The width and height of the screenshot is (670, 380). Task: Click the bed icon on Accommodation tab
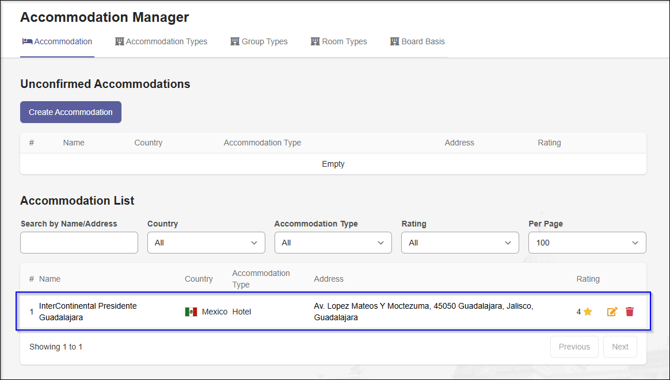tap(27, 41)
